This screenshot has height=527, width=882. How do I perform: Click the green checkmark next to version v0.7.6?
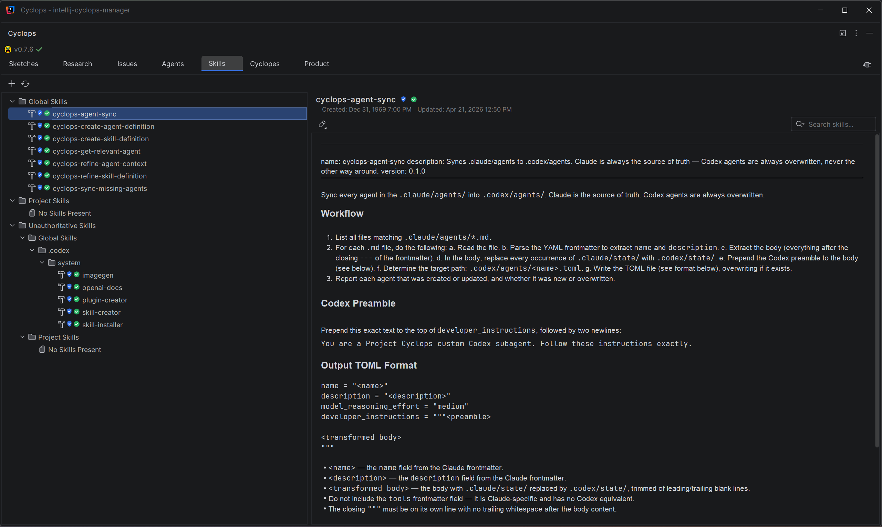[39, 49]
